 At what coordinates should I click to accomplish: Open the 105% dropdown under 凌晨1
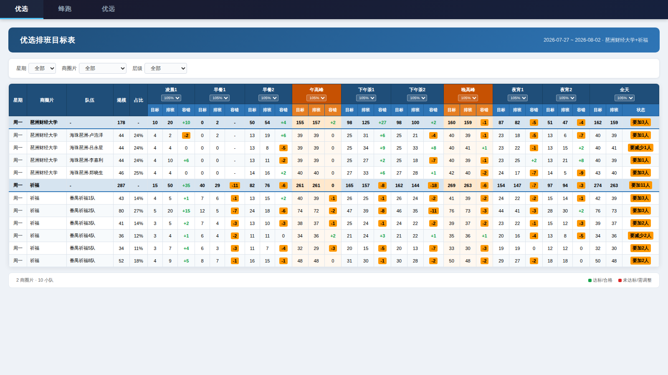pos(171,98)
